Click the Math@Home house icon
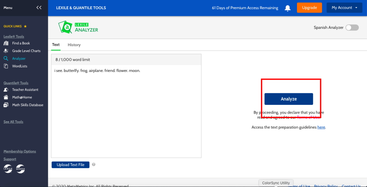Viewport: 367px width, 187px height. 6,97
